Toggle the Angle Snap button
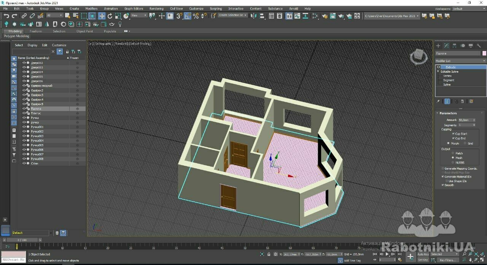 coord(188,16)
